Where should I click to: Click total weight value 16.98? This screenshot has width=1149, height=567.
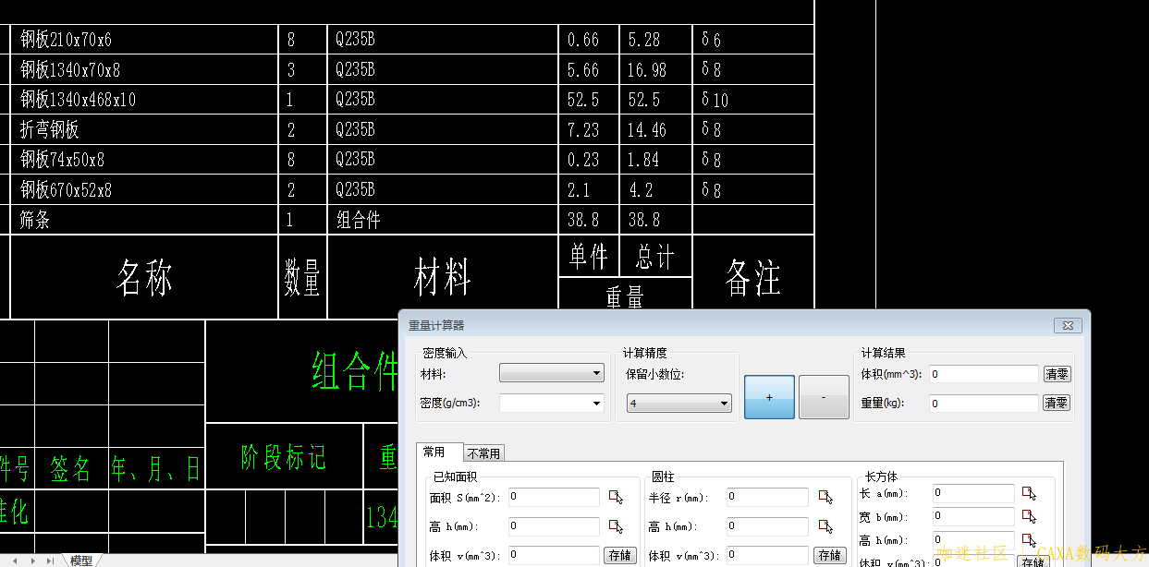coord(647,69)
